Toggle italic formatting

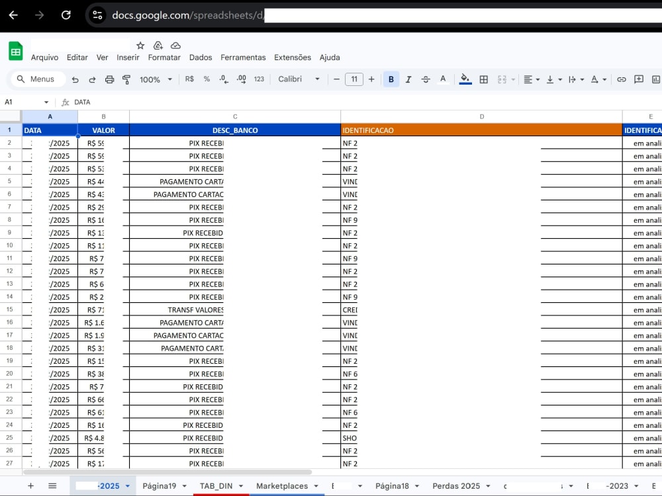(x=408, y=79)
